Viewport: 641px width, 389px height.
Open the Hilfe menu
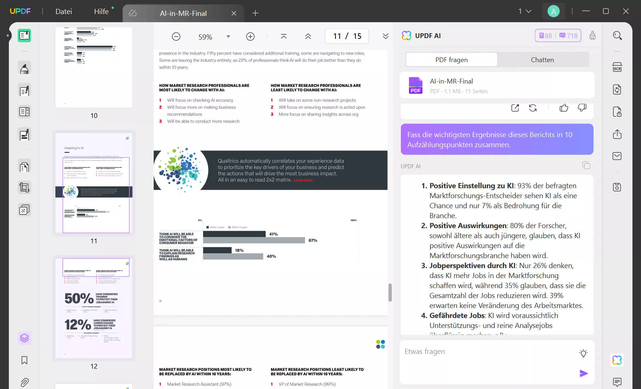[101, 11]
